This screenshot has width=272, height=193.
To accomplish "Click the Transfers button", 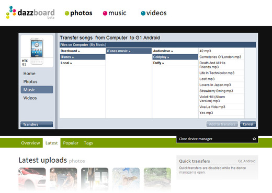I will (x=37, y=124).
